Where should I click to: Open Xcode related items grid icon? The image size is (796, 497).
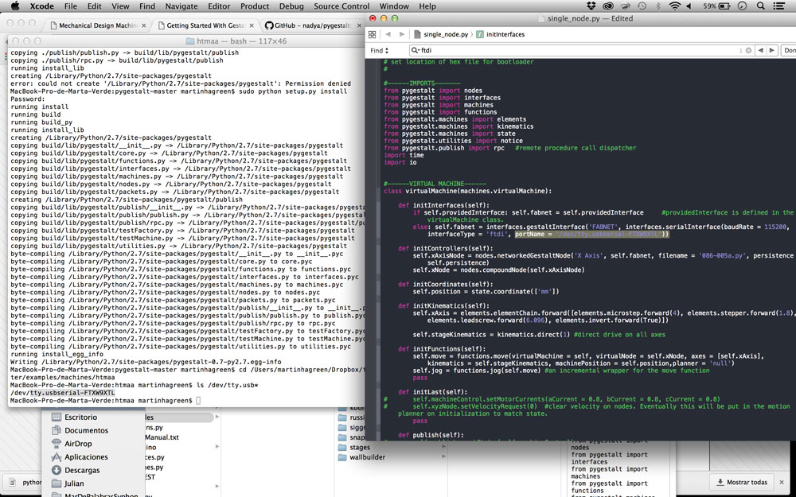372,34
